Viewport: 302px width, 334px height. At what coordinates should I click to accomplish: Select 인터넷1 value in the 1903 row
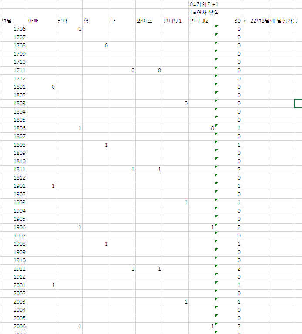[x=175, y=203]
